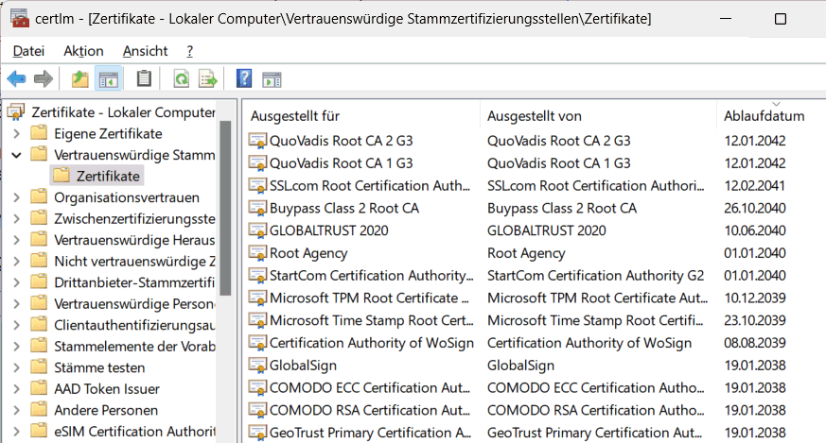Click the Microsoft Time Stamp Root certificate icon

point(257,320)
